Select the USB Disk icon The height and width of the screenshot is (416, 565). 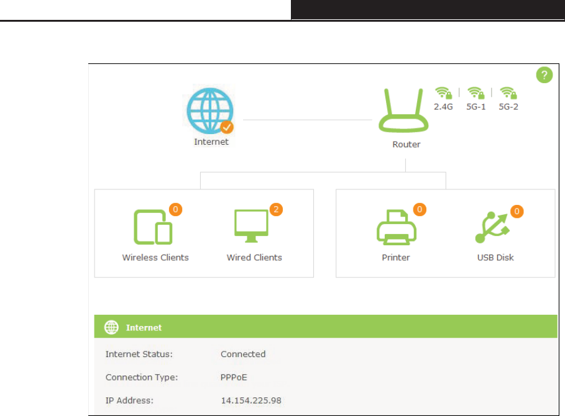pos(492,227)
